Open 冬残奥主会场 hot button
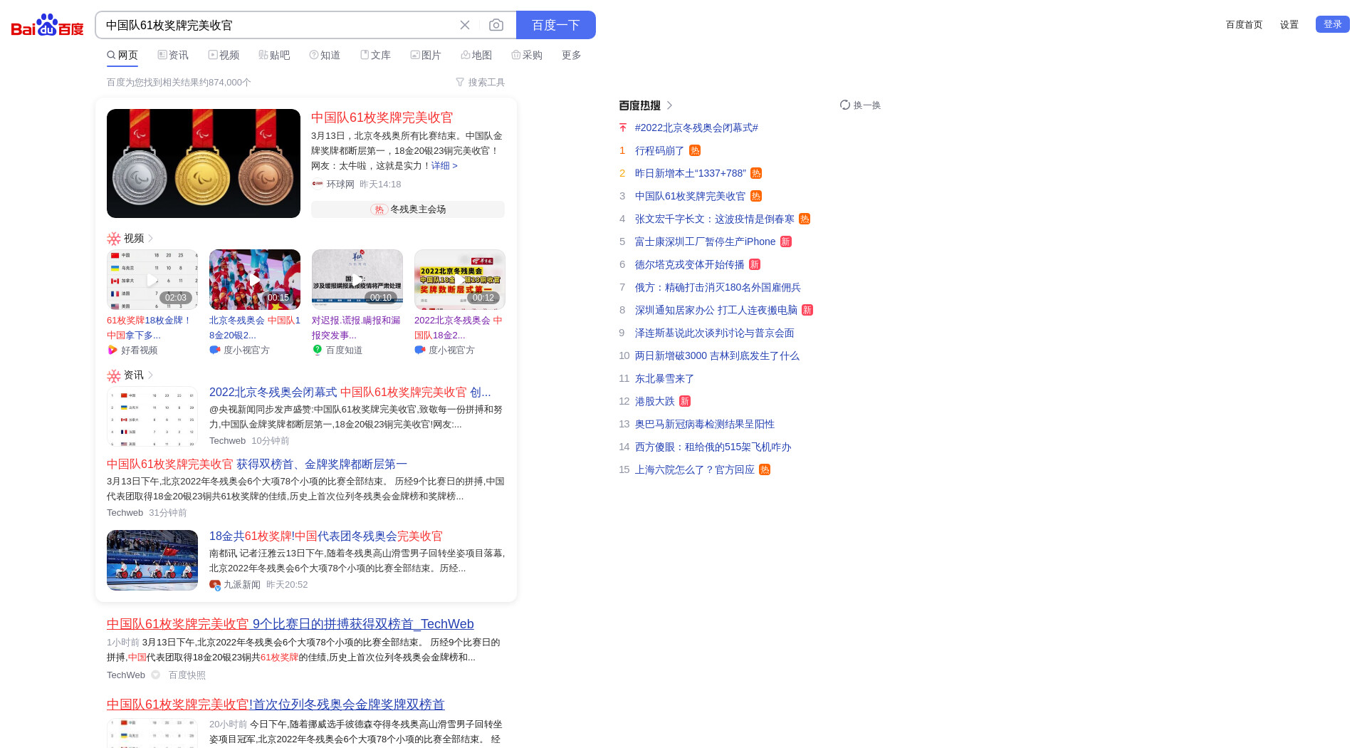Screen dimensions: 1367x748 tap(408, 209)
